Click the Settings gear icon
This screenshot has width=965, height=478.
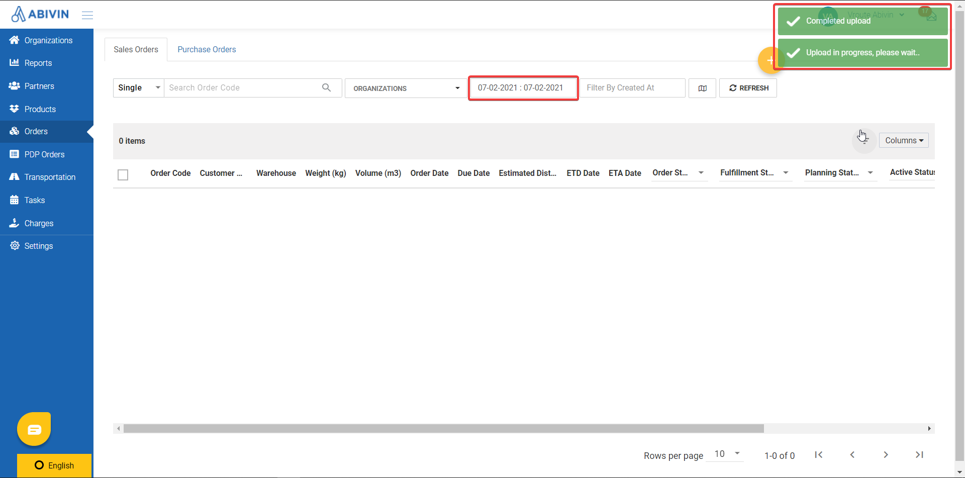pos(15,245)
